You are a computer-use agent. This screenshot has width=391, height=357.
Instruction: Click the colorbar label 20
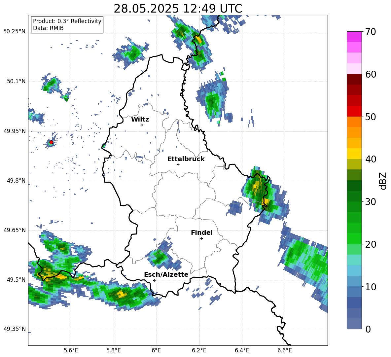(x=371, y=244)
